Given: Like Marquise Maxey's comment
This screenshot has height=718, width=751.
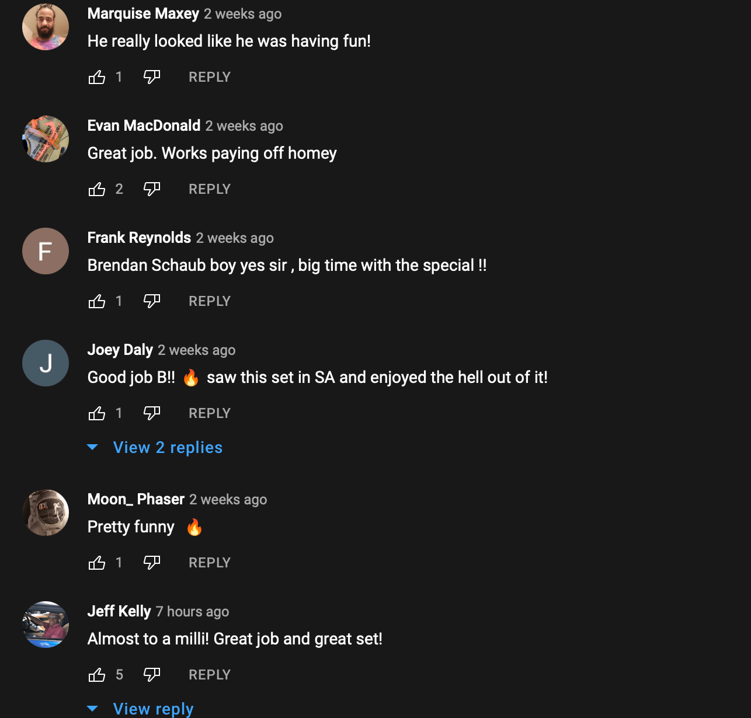Looking at the screenshot, I should 97,77.
